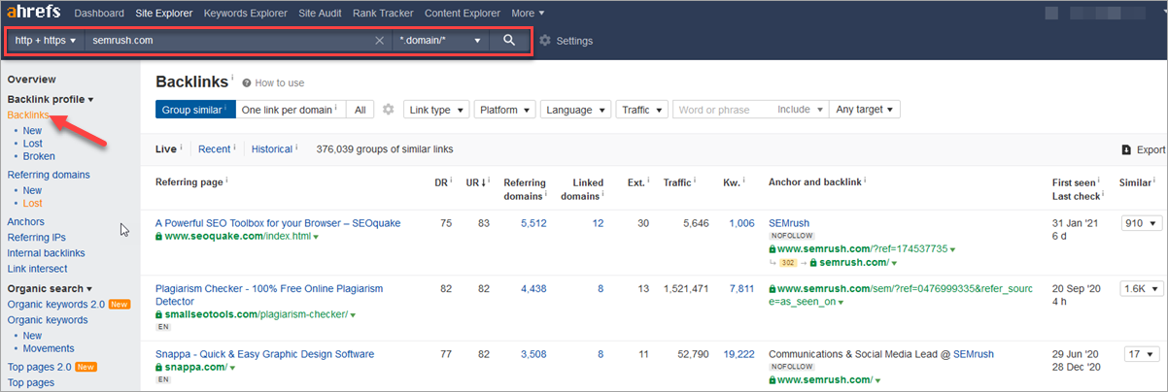Click the Word or phrase input field

click(723, 110)
